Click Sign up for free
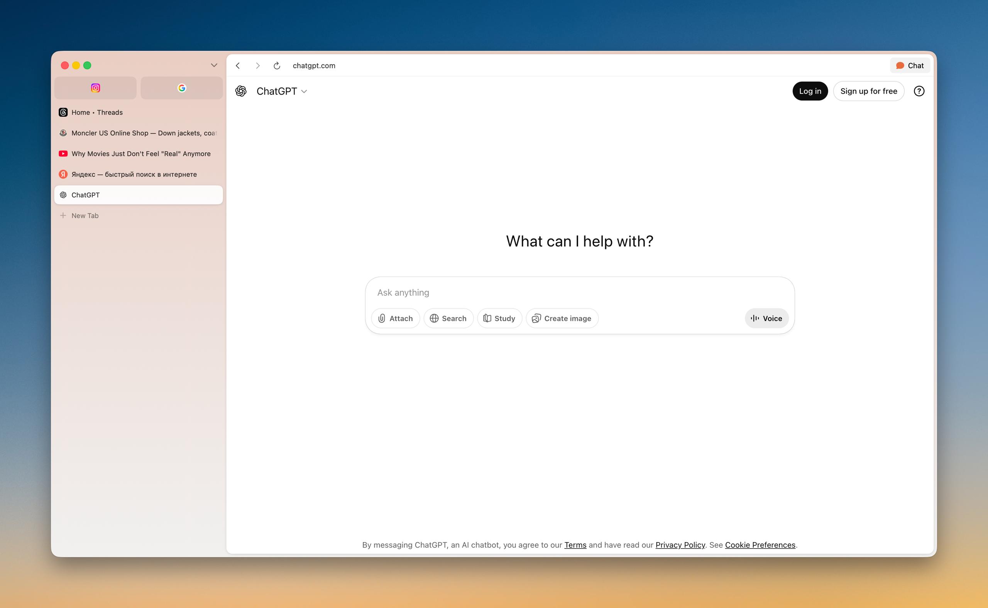 (868, 91)
